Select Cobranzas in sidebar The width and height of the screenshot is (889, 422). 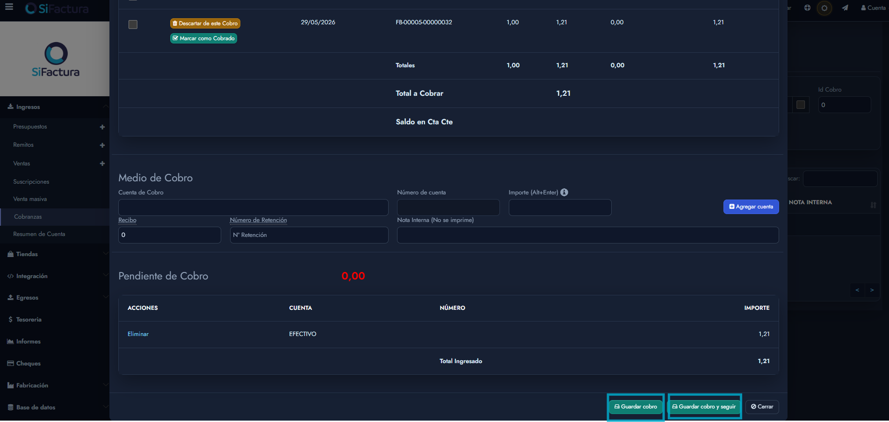[x=55, y=217]
